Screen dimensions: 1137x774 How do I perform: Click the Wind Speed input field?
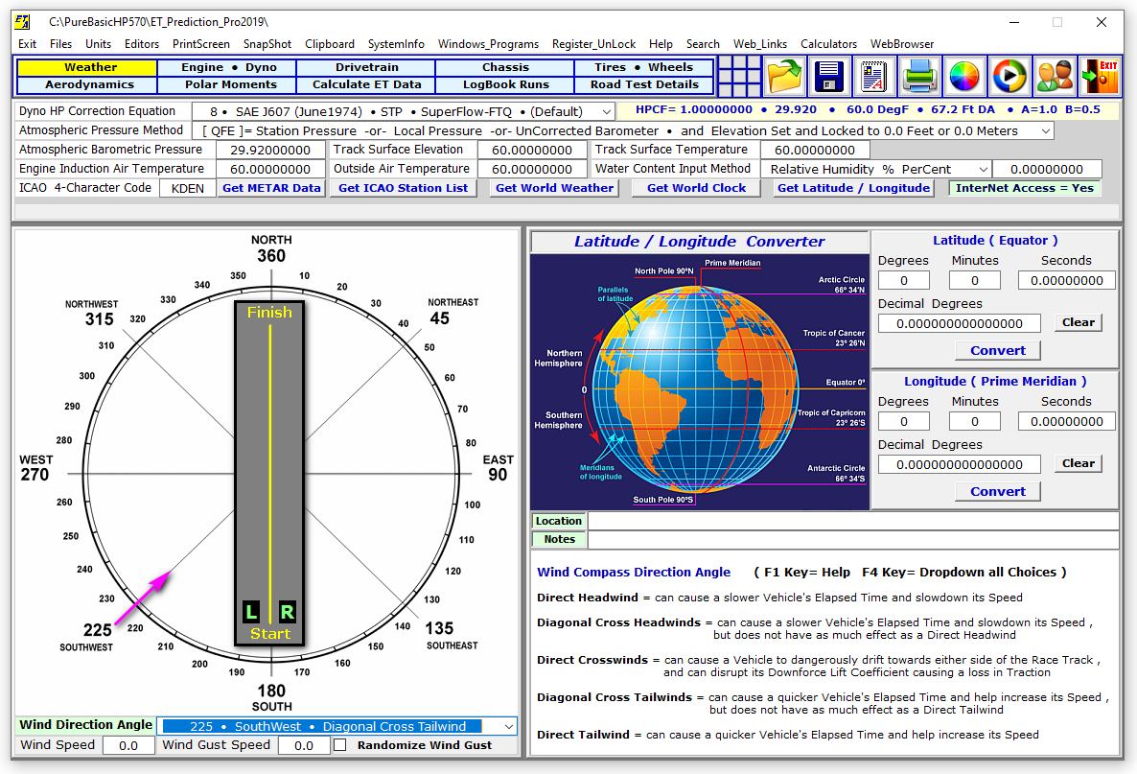(128, 745)
